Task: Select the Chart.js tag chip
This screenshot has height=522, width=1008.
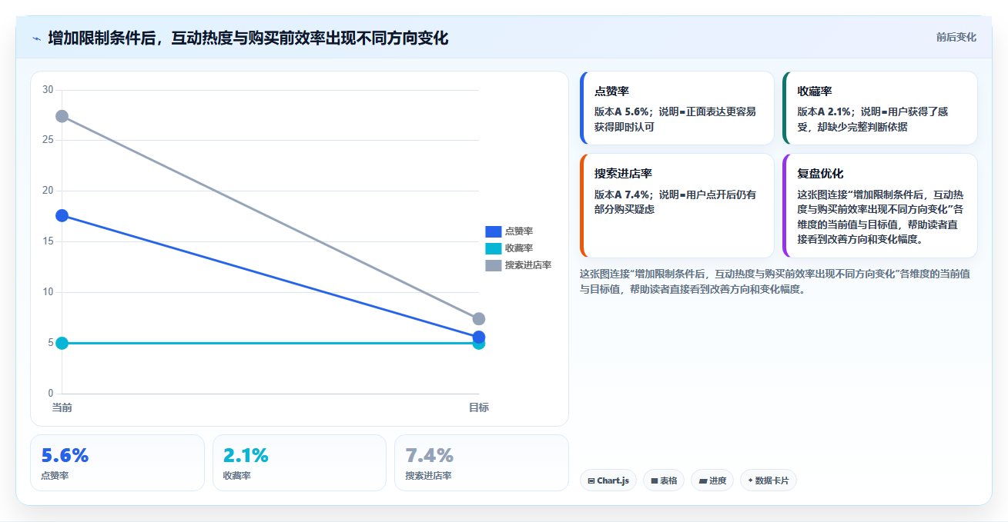Action: tap(608, 480)
